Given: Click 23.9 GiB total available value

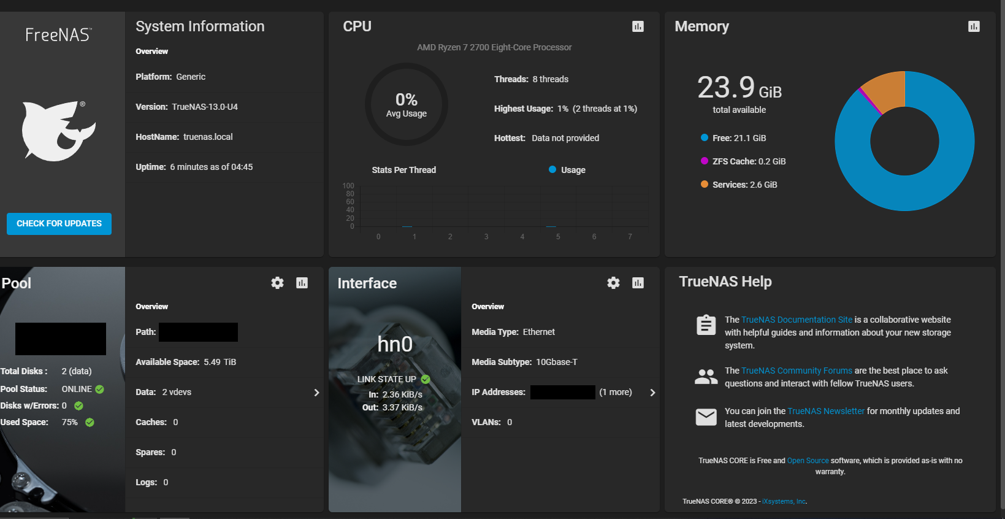Looking at the screenshot, I should pyautogui.click(x=739, y=88).
